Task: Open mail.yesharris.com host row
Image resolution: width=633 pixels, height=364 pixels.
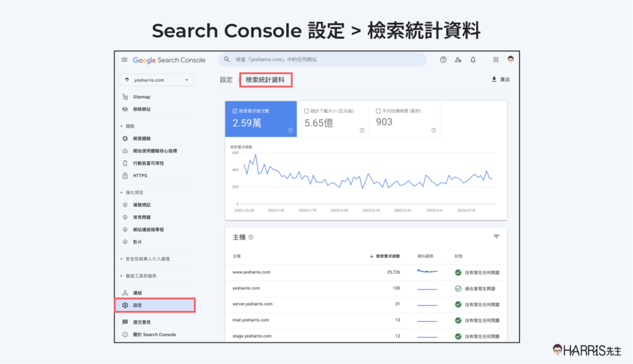Action: (366, 320)
